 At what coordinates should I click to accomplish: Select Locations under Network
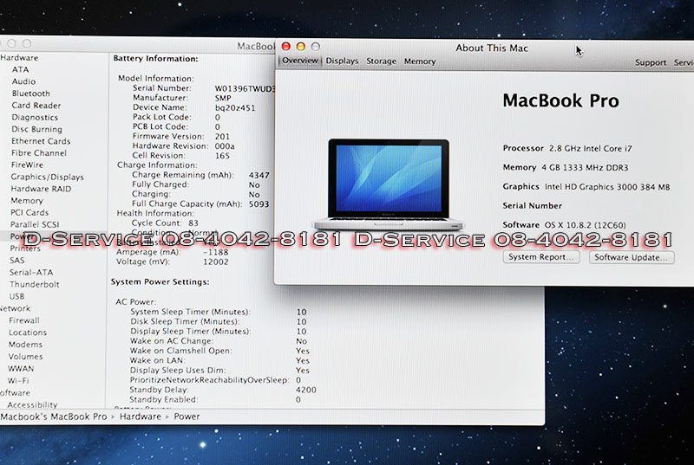tap(28, 333)
